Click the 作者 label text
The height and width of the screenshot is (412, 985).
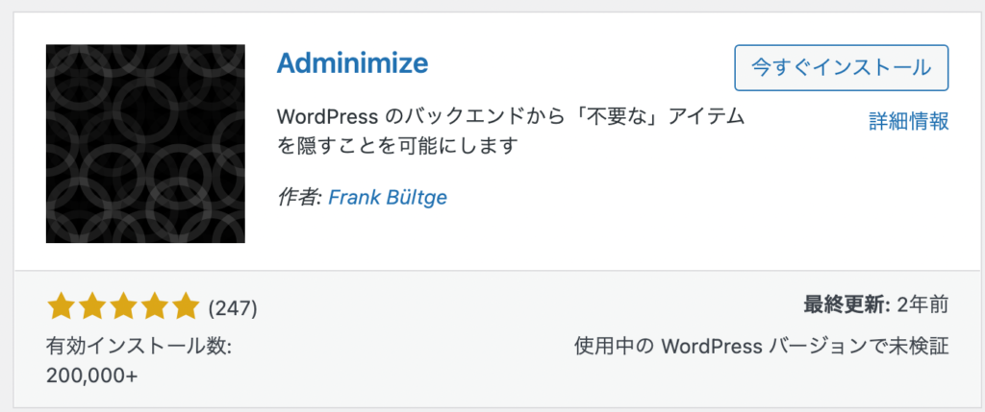pos(299,198)
